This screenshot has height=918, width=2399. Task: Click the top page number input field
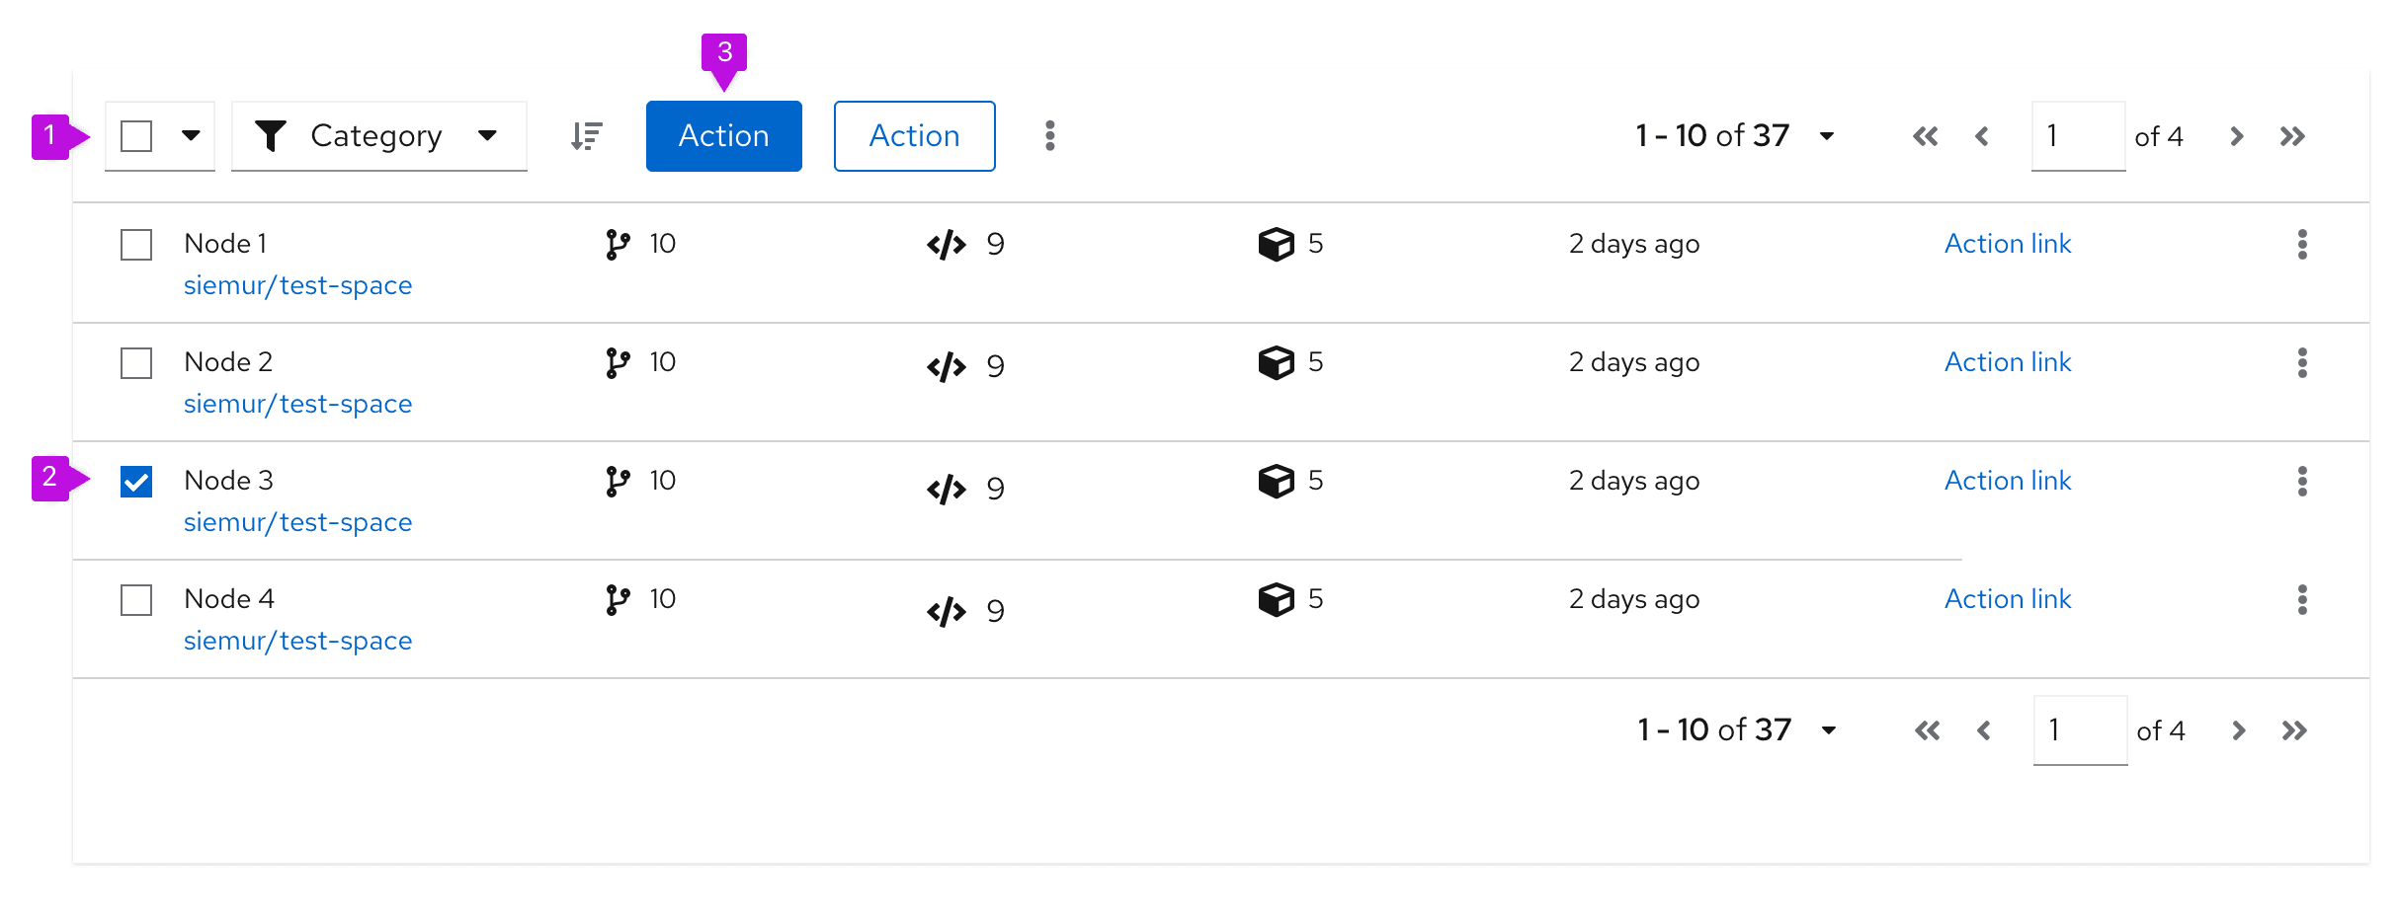2077,136
